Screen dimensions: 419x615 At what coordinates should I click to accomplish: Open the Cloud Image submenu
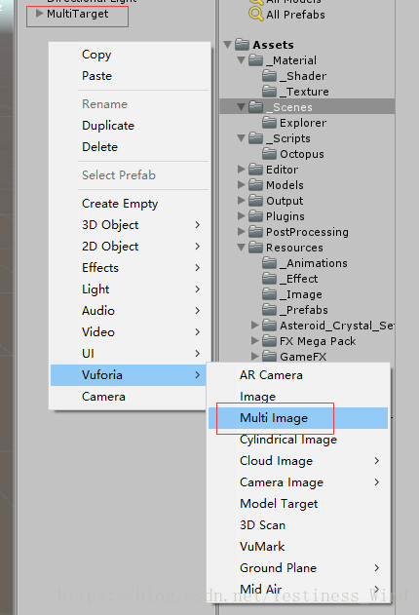298,461
